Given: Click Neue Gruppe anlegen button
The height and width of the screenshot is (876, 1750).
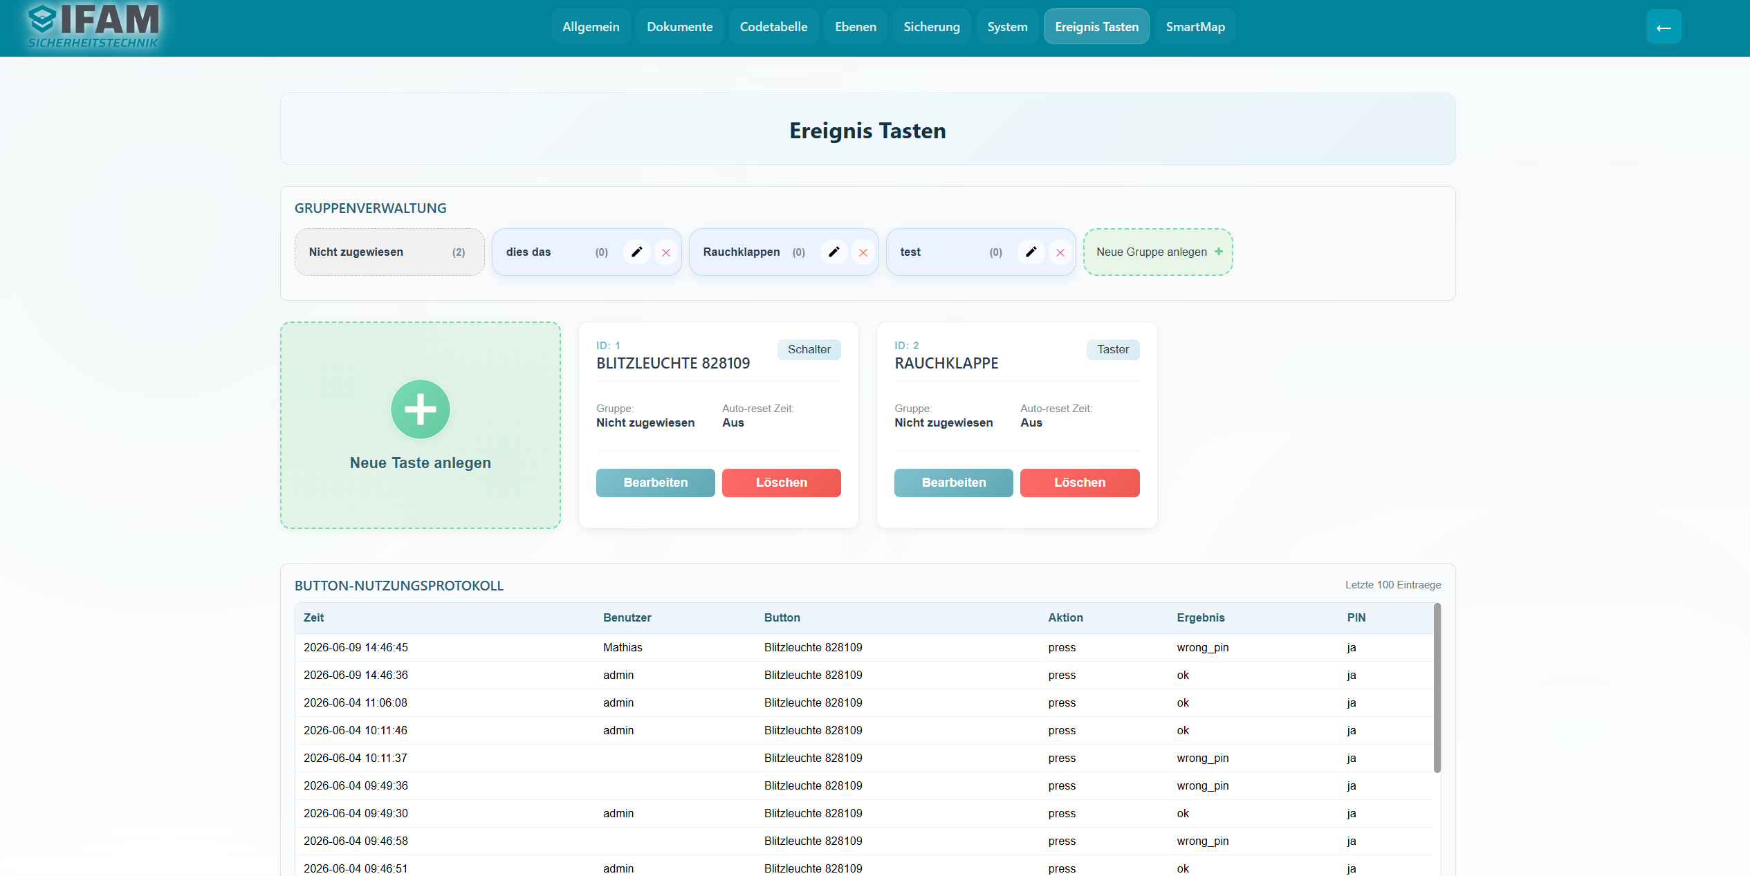Looking at the screenshot, I should tap(1158, 252).
